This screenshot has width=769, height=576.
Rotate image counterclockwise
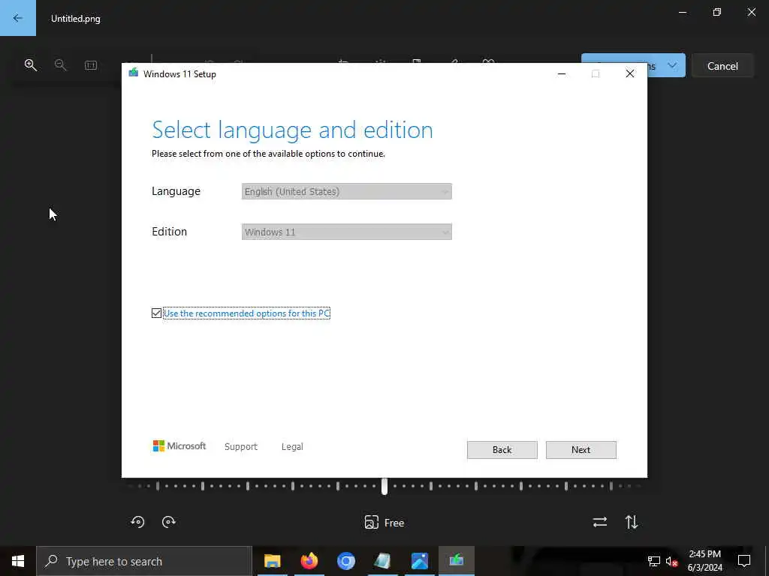pos(138,522)
